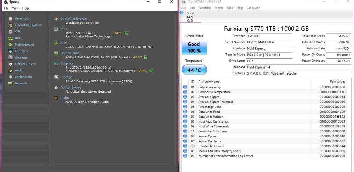Click the RAM icon in the summary panel
The image size is (354, 172).
[56, 43]
